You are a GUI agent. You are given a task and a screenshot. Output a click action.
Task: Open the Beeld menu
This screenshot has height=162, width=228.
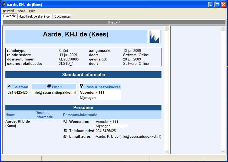(x=21, y=11)
